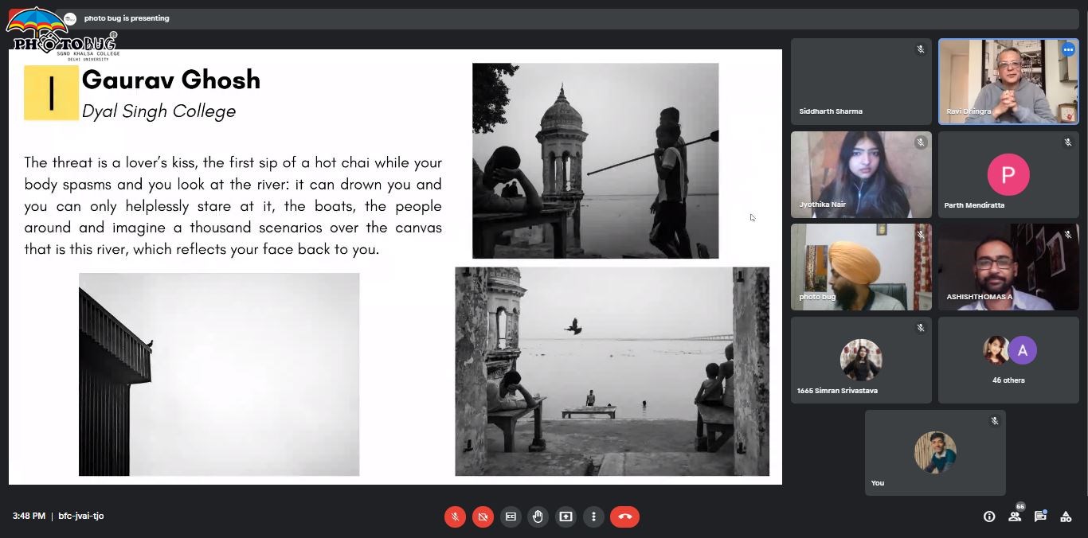The width and height of the screenshot is (1088, 538).
Task: Click the Present now screen-share icon
Action: pyautogui.click(x=566, y=517)
